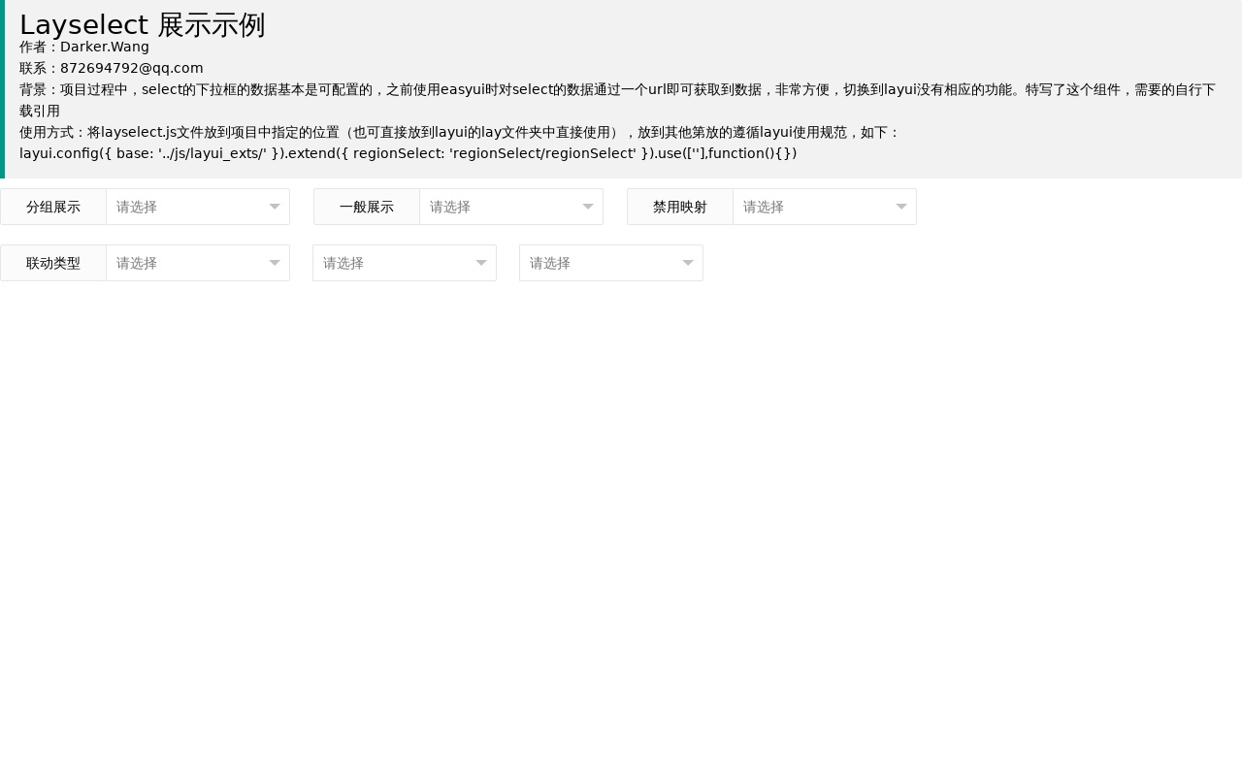Click the layui.config code line

[x=409, y=153]
